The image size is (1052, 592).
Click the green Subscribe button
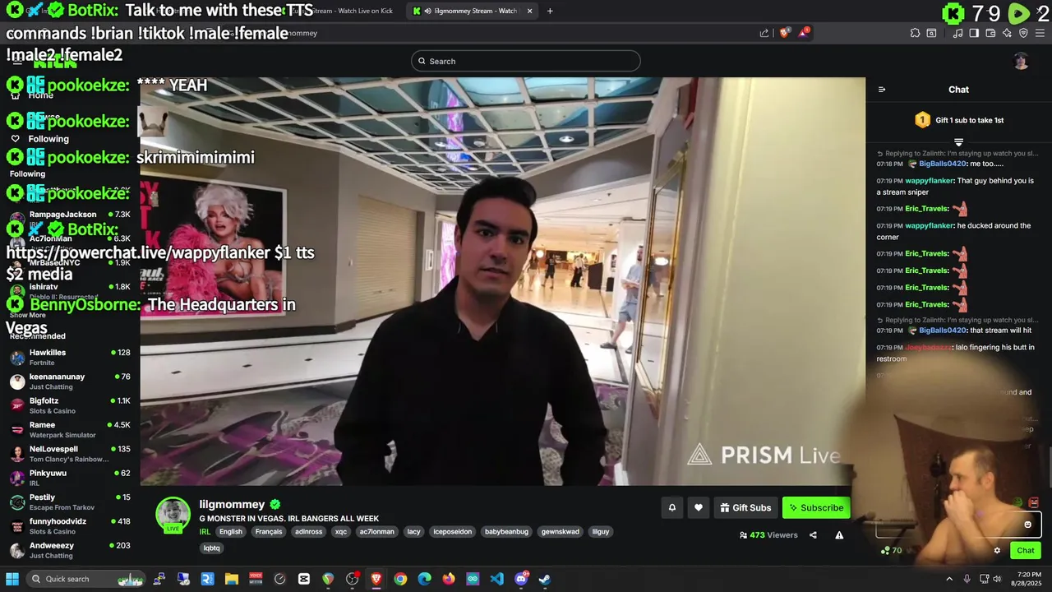click(x=816, y=507)
